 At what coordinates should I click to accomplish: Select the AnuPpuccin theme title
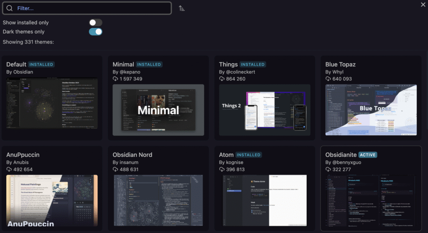pos(23,155)
